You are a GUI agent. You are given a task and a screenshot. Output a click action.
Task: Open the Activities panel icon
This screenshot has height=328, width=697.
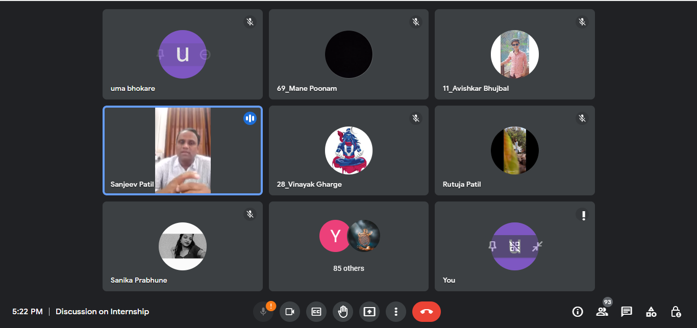[x=651, y=312]
